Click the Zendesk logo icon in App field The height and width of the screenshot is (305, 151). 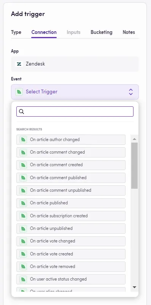(19, 64)
